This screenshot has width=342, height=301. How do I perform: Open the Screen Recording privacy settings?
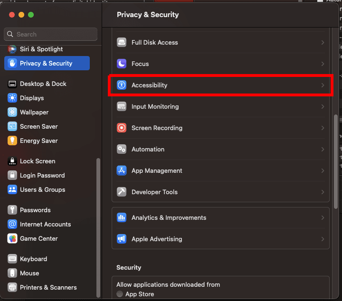coord(220,128)
